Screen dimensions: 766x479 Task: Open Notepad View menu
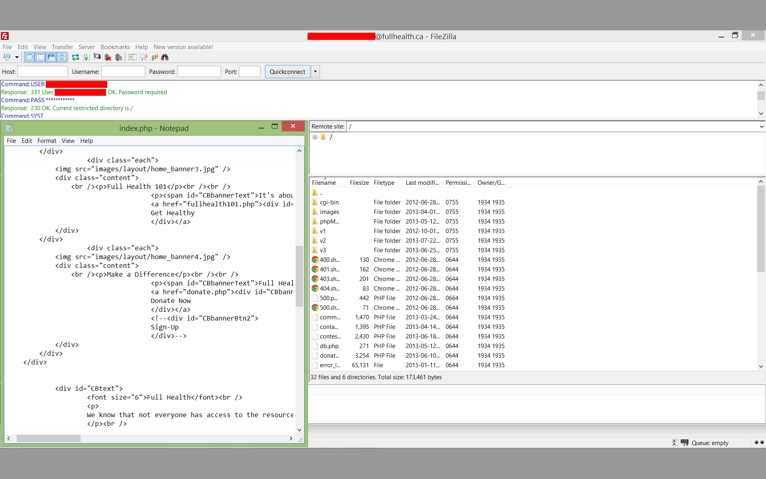pyautogui.click(x=68, y=141)
